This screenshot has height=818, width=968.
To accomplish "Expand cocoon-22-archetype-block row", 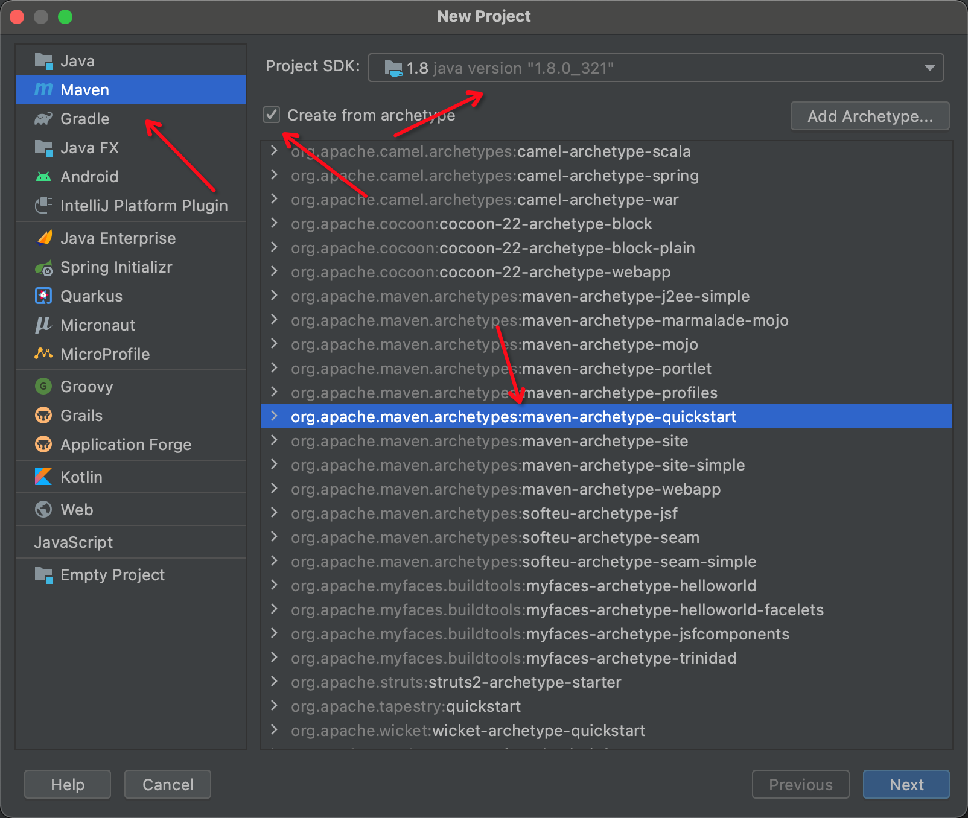I will click(274, 223).
